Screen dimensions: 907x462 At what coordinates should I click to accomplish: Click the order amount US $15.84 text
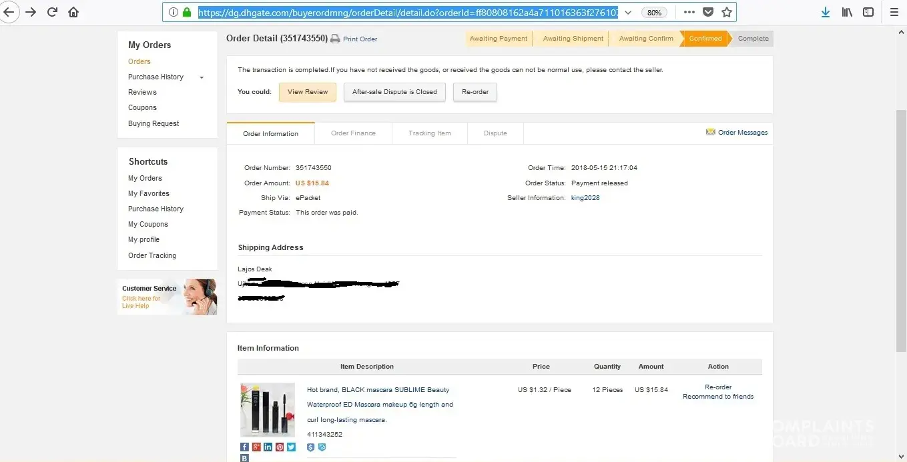[312, 183]
